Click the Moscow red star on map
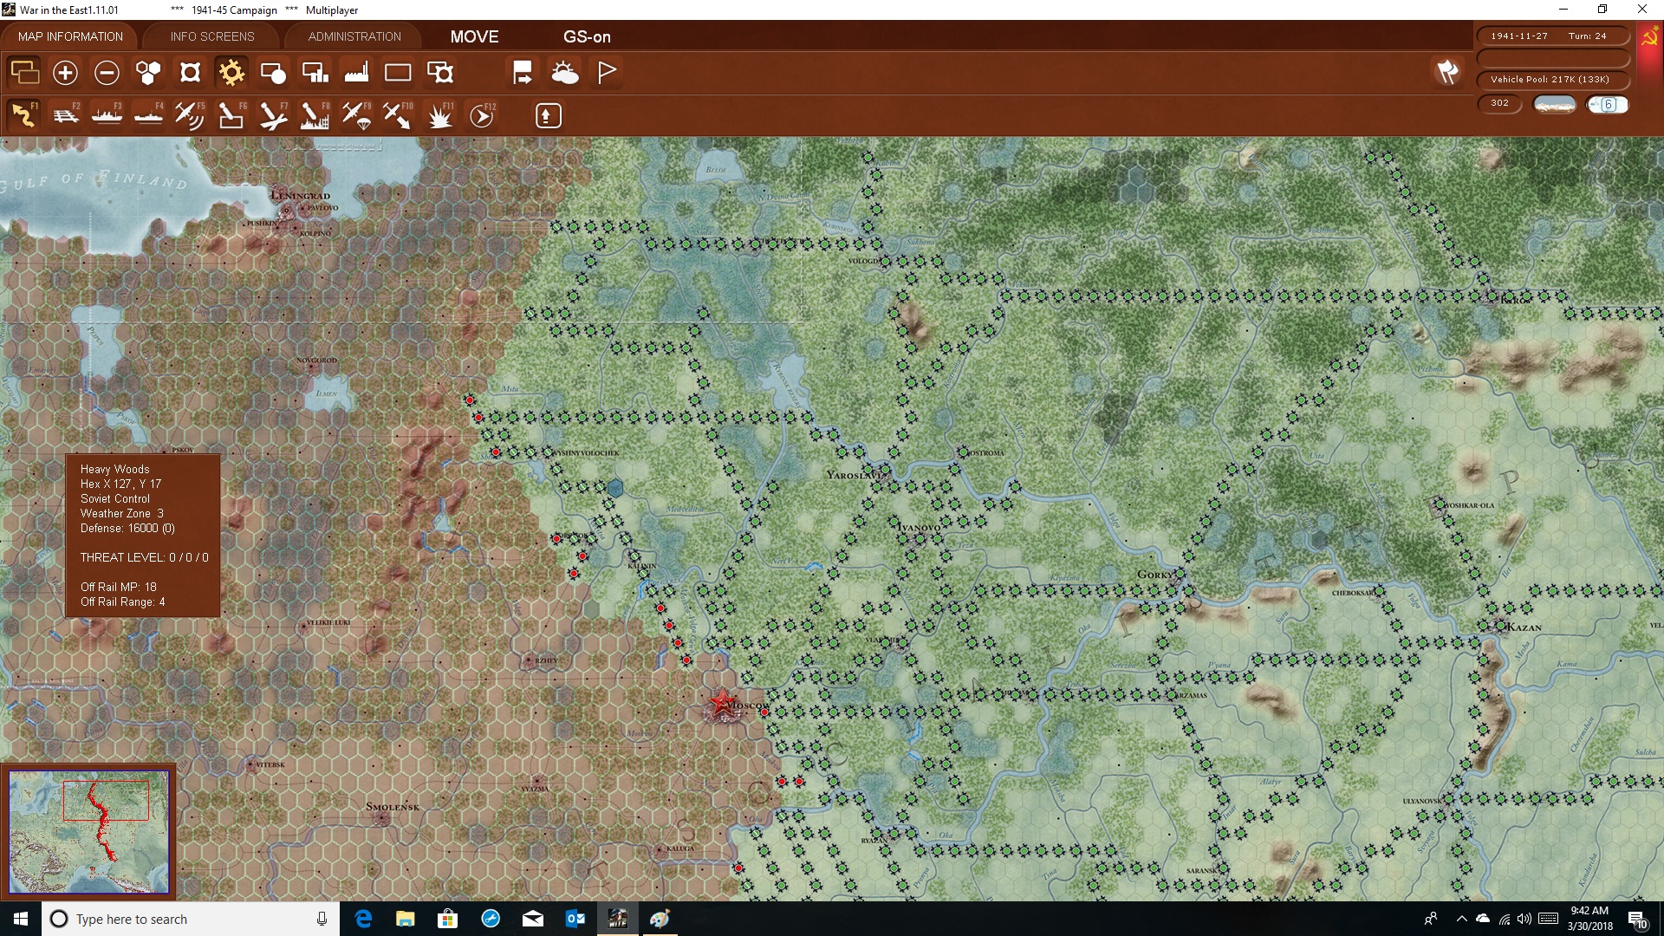The width and height of the screenshot is (1664, 936). coord(721,703)
